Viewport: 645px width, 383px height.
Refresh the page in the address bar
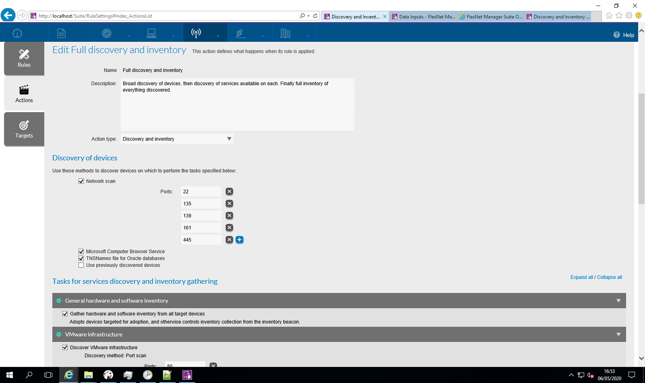tap(315, 16)
